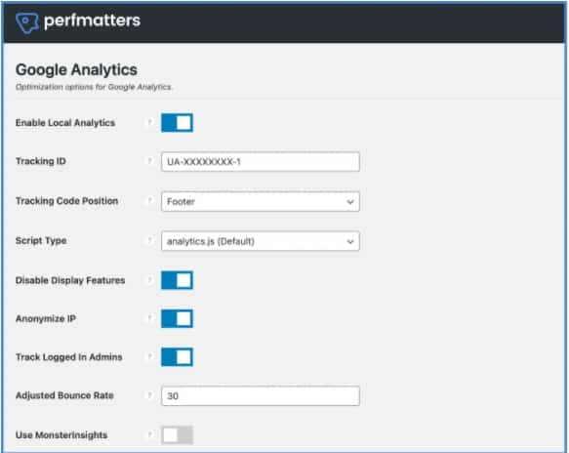Click into the Tracking ID field
569x453 pixels.
[261, 161]
